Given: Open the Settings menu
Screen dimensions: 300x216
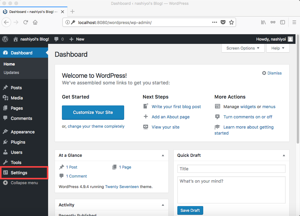Looking at the screenshot, I should click(x=24, y=173).
